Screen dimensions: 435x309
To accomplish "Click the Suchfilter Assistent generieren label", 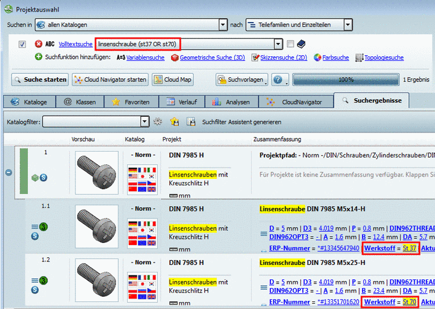I will pos(242,122).
